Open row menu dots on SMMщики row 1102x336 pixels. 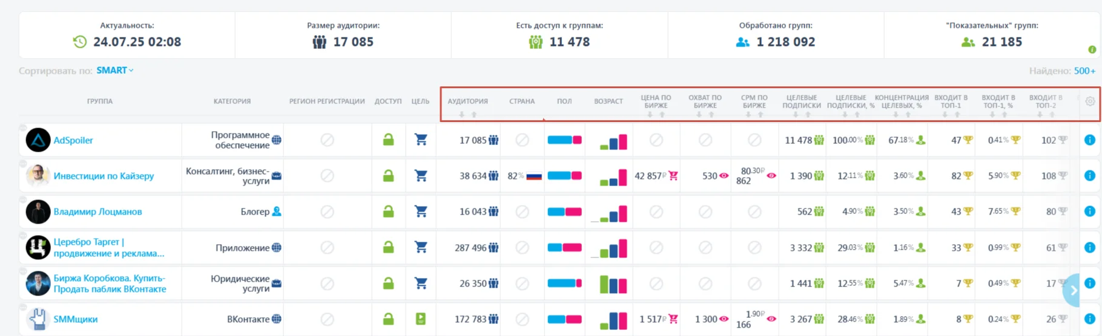pos(22,306)
